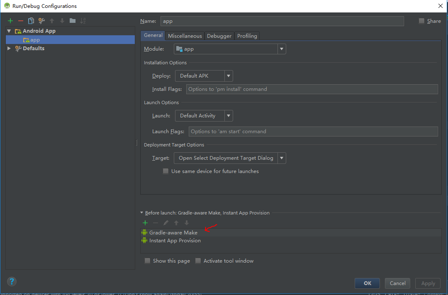448x295 pixels.
Task: Check Use same device for future launches
Action: point(166,171)
